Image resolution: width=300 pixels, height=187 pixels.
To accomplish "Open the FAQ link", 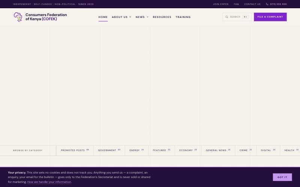I will point(236,4).
